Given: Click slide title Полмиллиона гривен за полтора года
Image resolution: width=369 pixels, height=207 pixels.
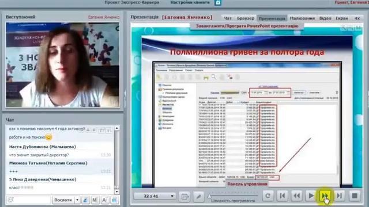Looking at the screenshot, I should pos(247,52).
